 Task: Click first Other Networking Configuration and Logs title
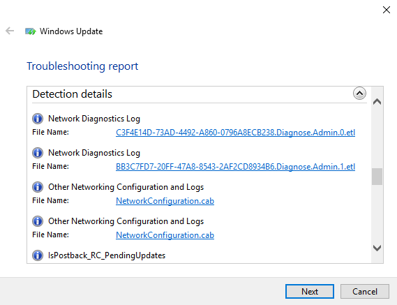tap(126, 187)
